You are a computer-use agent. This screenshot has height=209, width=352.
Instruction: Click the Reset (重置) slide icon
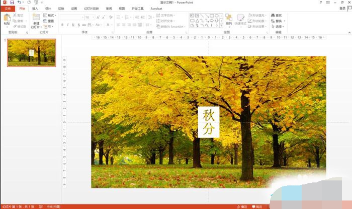click(49, 21)
